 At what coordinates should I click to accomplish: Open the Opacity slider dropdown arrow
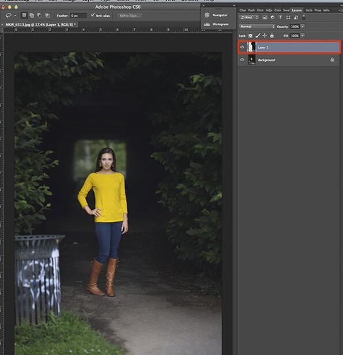pos(303,27)
